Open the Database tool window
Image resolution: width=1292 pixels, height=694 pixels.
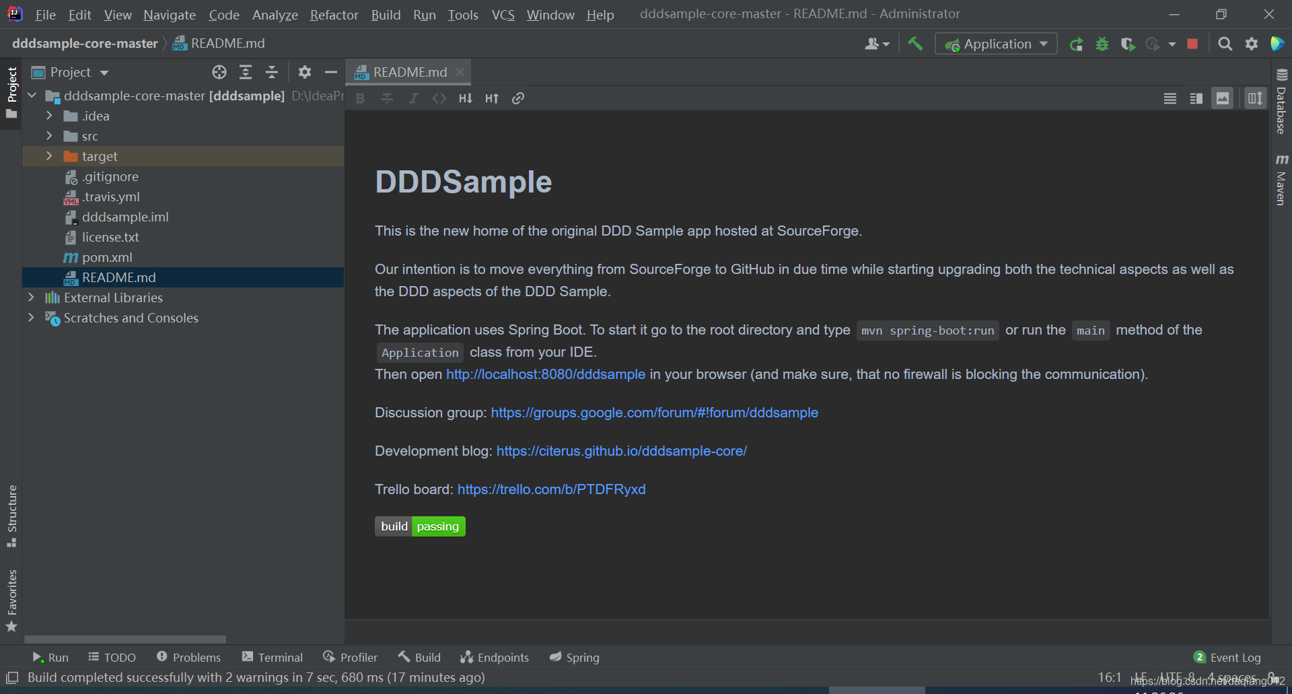(1281, 101)
